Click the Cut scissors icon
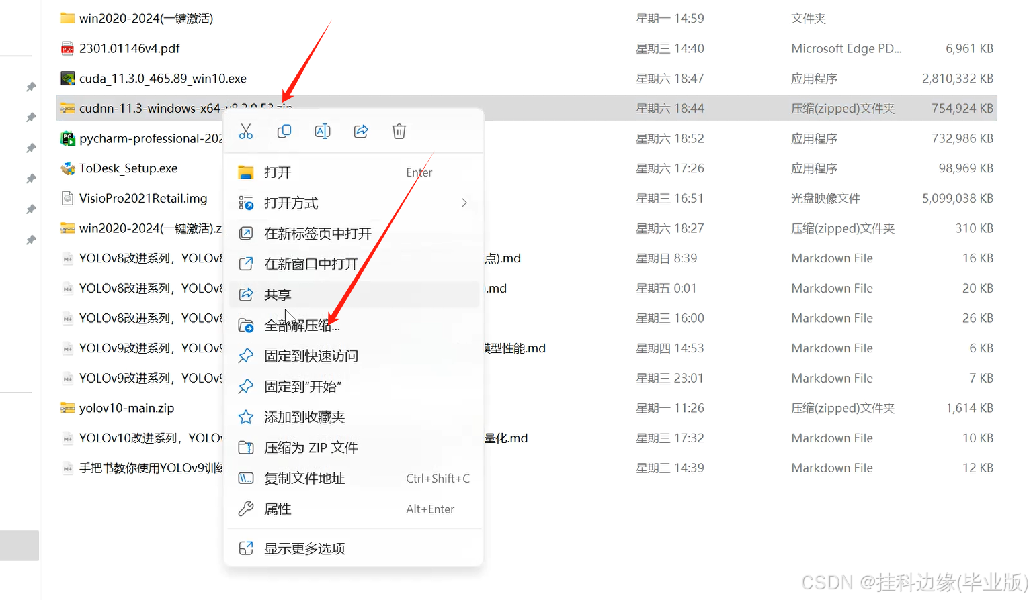Screen dimensions: 1031x600 point(246,132)
